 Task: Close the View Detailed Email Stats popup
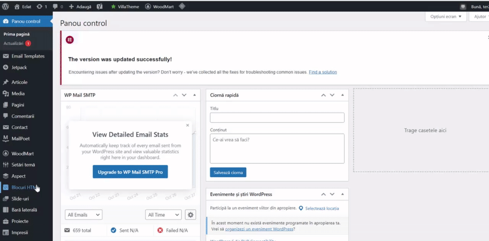187,125
